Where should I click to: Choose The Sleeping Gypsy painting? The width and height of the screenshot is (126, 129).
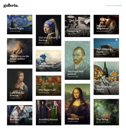click(106, 48)
